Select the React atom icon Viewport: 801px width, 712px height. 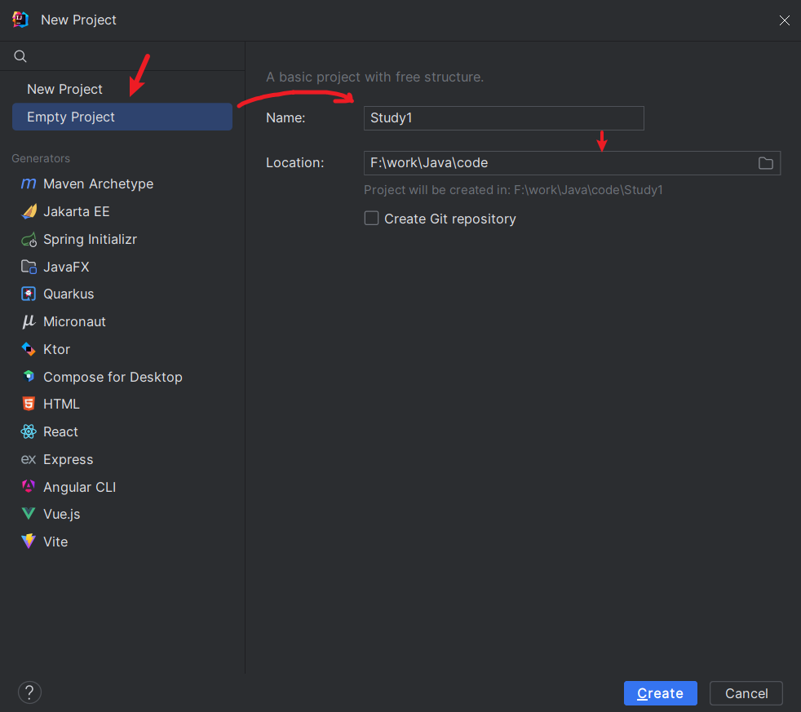click(x=29, y=431)
